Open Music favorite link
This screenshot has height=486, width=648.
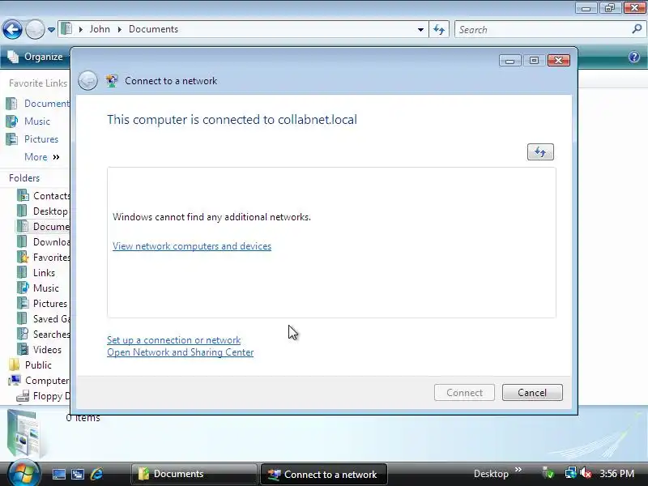[x=28, y=121]
